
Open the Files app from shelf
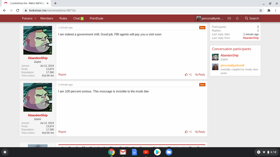169,152
